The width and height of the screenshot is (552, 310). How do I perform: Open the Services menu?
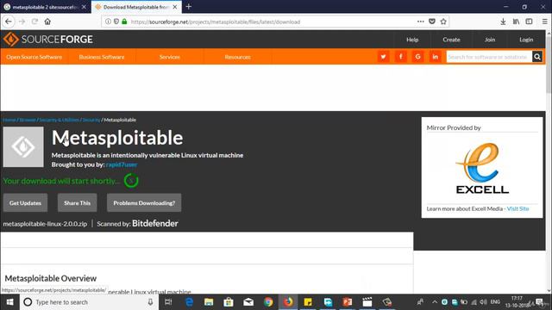pos(169,57)
